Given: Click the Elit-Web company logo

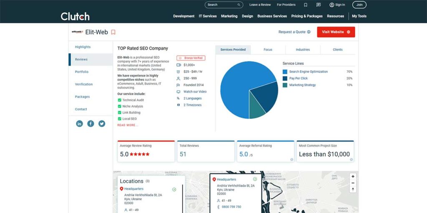Looking at the screenshot, I should [77, 32].
